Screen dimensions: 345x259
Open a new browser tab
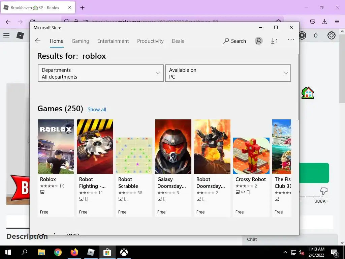tap(82, 7)
